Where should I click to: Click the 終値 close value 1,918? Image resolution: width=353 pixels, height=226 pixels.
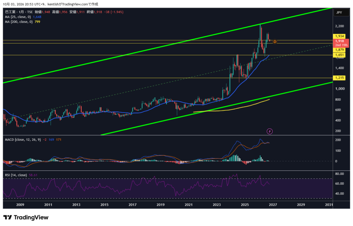pyautogui.click(x=98, y=12)
